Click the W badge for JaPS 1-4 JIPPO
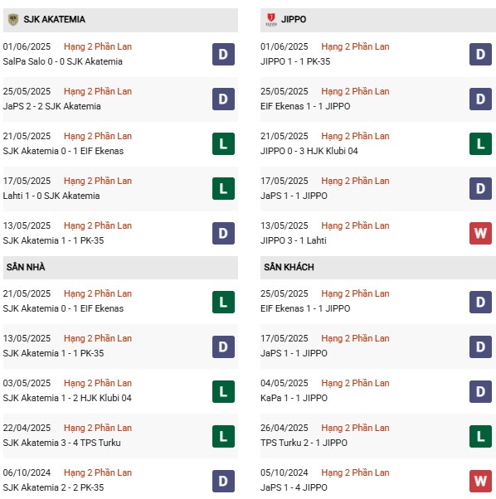The height and width of the screenshot is (499, 496). coord(480,481)
